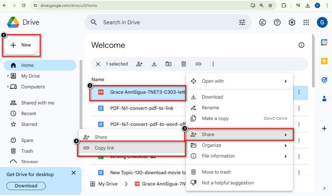The image size is (332, 196).
Task: Focus the Search in Drive field
Action: point(168,22)
